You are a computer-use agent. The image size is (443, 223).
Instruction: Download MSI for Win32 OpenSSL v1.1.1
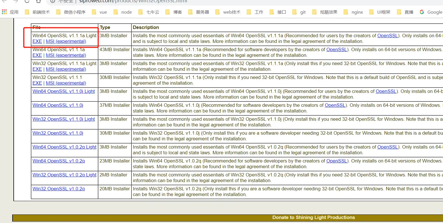(66, 83)
